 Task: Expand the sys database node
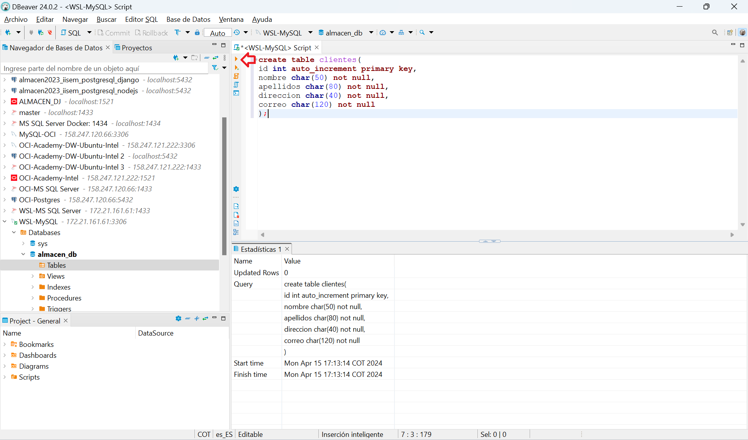[23, 243]
